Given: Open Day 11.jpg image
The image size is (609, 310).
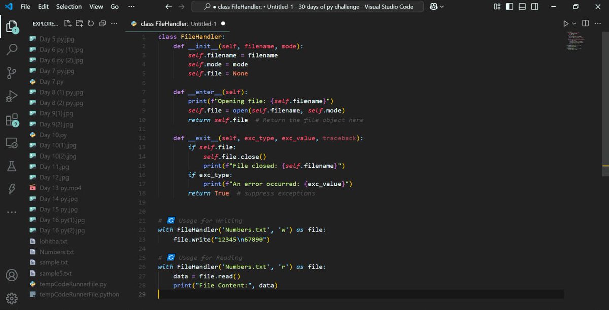Looking at the screenshot, I should pyautogui.click(x=54, y=167).
